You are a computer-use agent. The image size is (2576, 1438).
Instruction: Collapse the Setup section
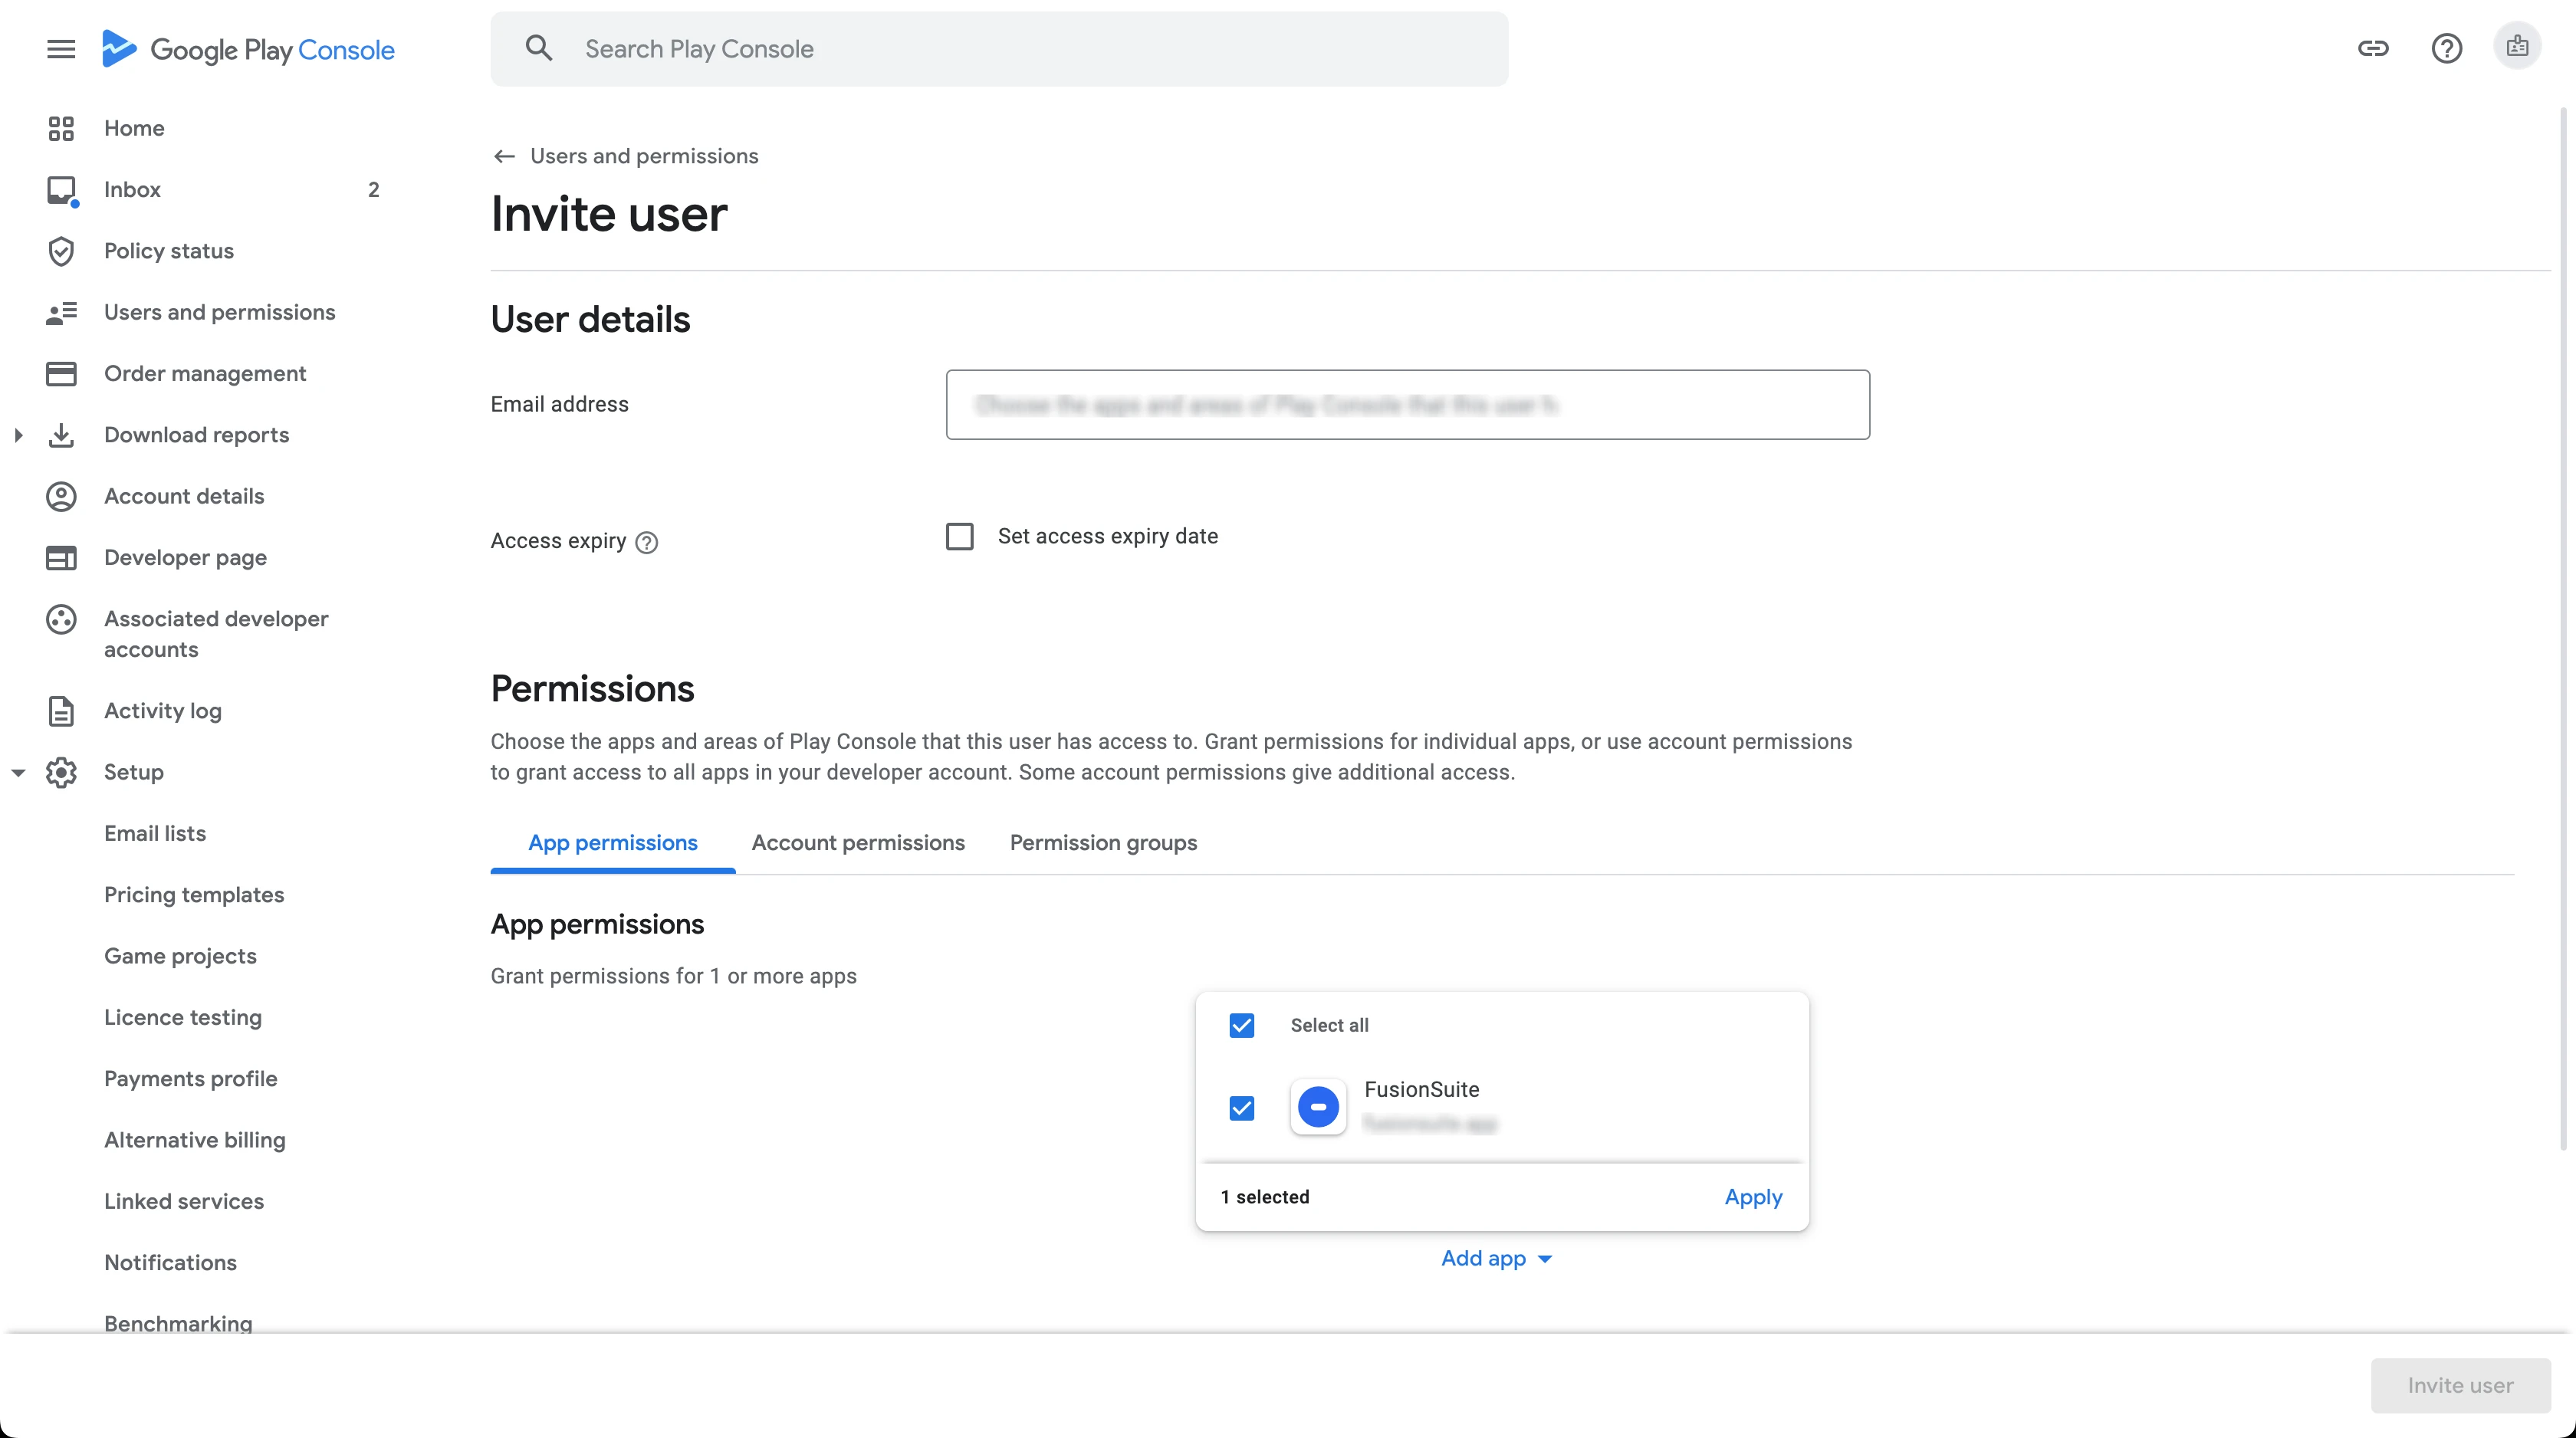[18, 772]
